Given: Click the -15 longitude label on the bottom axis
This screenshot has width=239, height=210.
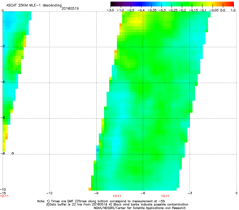Looking at the screenshot, I should pos(3,193).
